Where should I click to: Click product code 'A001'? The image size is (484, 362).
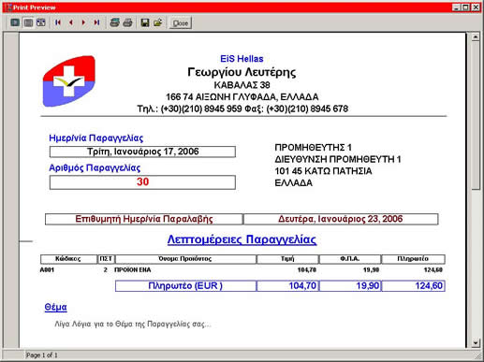click(x=47, y=270)
